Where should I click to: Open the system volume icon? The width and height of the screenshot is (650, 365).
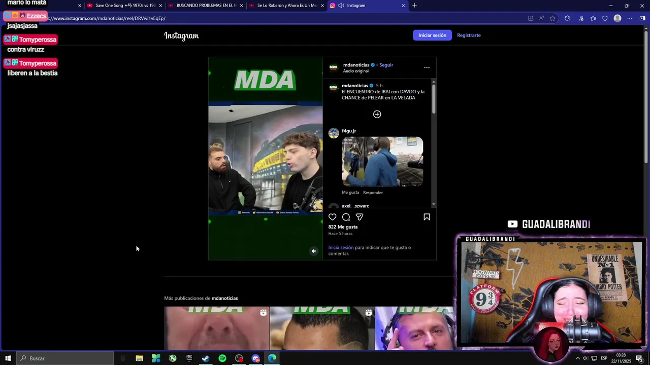[585, 358]
